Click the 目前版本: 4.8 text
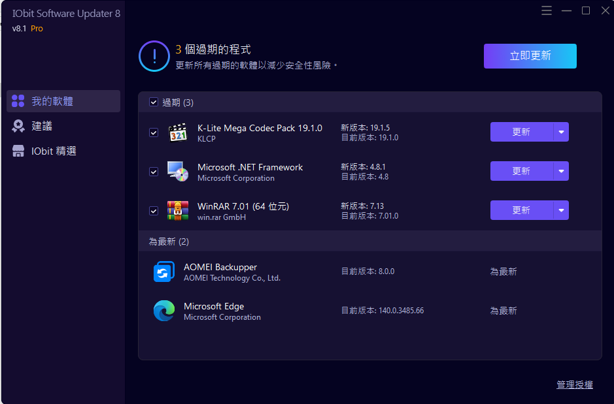Viewport: 614px width, 404px height. tap(365, 177)
